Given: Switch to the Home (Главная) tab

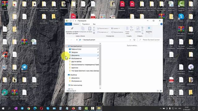Looking at the screenshot, I should [76, 24].
